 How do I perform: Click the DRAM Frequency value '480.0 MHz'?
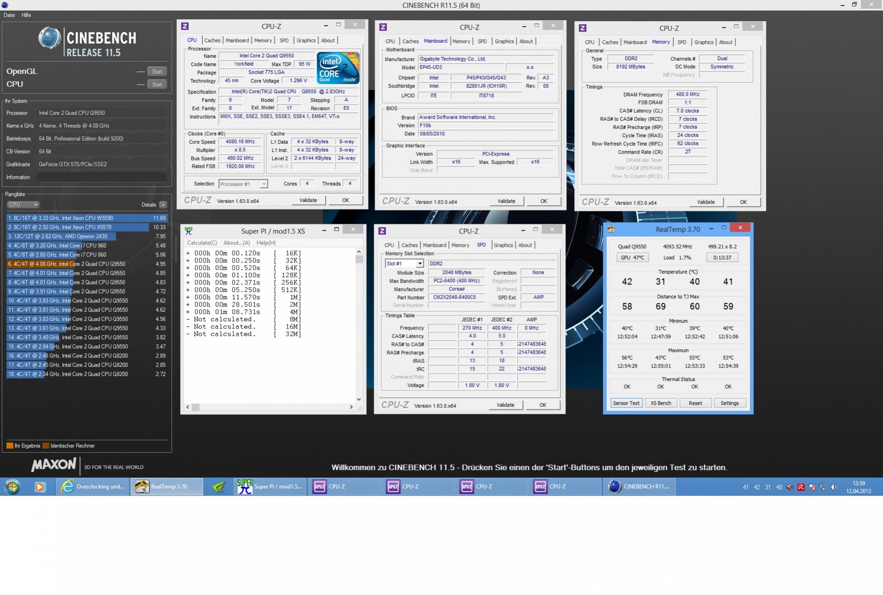click(687, 94)
